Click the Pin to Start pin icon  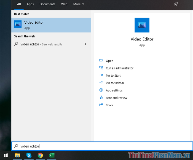[101, 75]
